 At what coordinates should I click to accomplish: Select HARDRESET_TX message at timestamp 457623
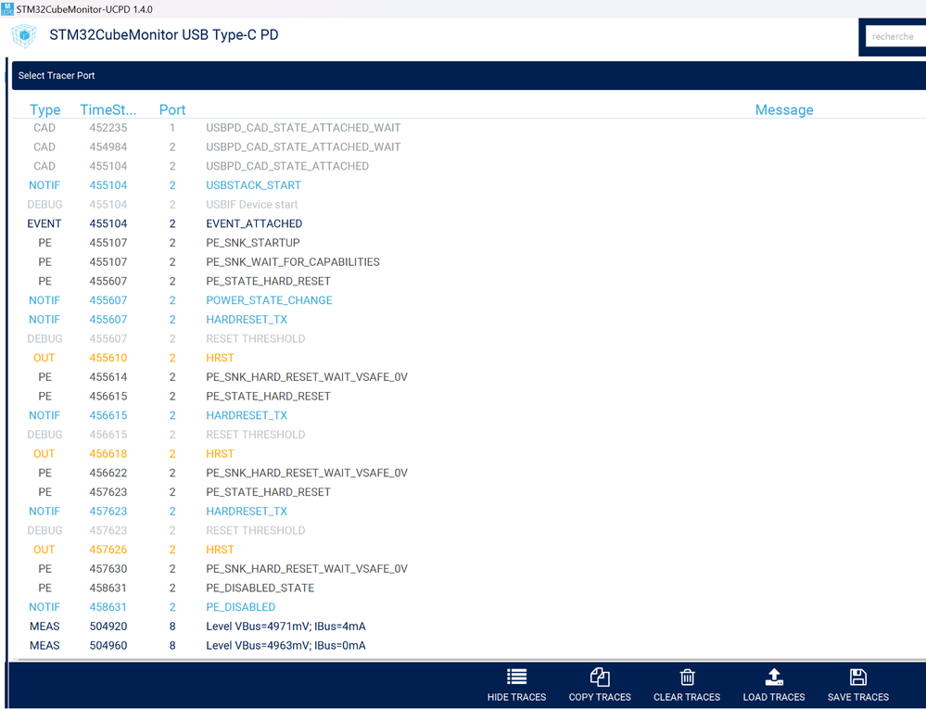coord(247,512)
